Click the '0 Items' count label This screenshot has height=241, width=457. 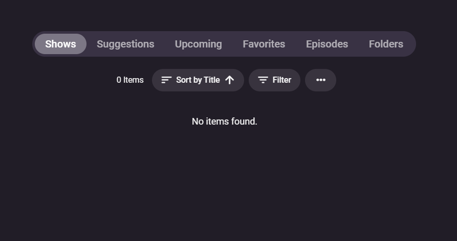click(x=130, y=80)
